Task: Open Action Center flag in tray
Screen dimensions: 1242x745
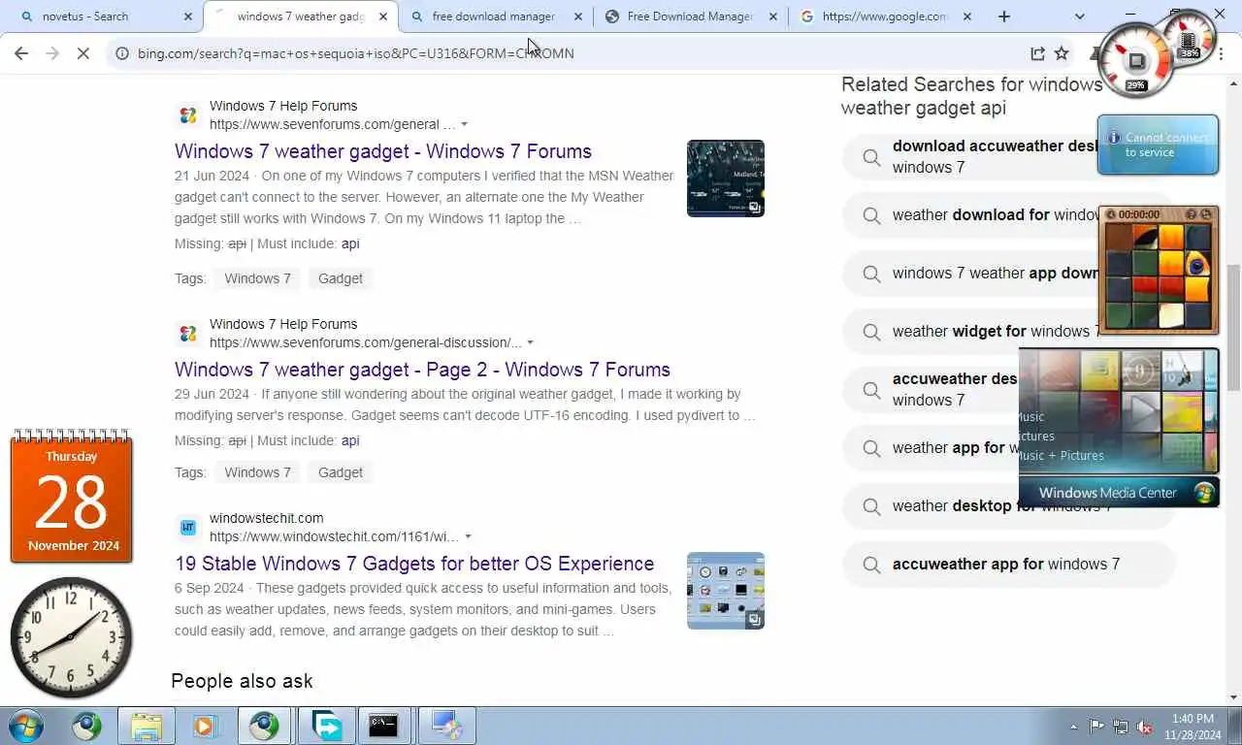Action: [1097, 727]
